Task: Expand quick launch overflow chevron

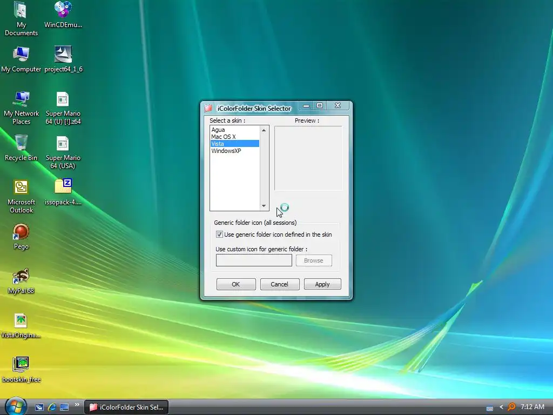Action: (x=77, y=404)
